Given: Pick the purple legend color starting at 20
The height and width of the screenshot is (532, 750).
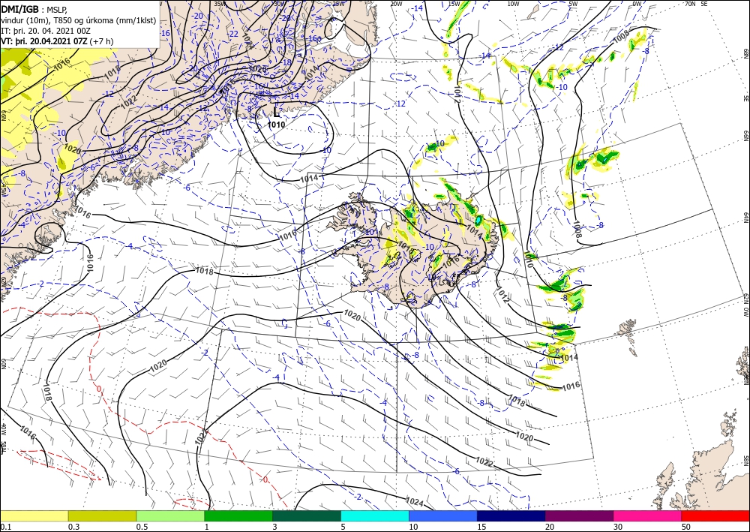Looking at the screenshot, I should point(579,515).
